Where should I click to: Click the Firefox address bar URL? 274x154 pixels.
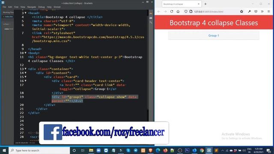(208, 12)
